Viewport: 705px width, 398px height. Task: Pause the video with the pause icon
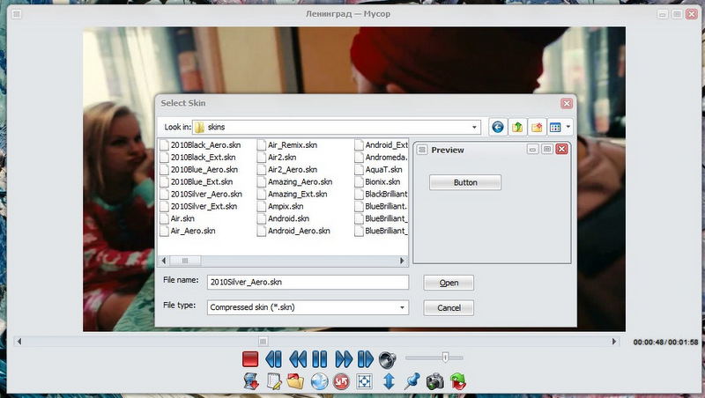click(320, 359)
